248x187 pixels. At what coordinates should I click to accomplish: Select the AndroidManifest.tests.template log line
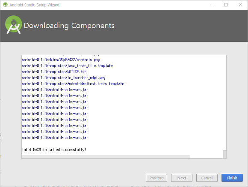[73, 84]
